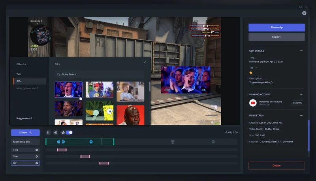Select the Text tab in Effects

19,74
